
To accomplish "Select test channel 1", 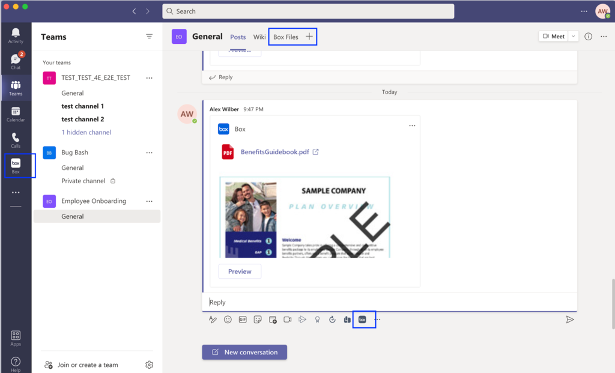I will (83, 106).
